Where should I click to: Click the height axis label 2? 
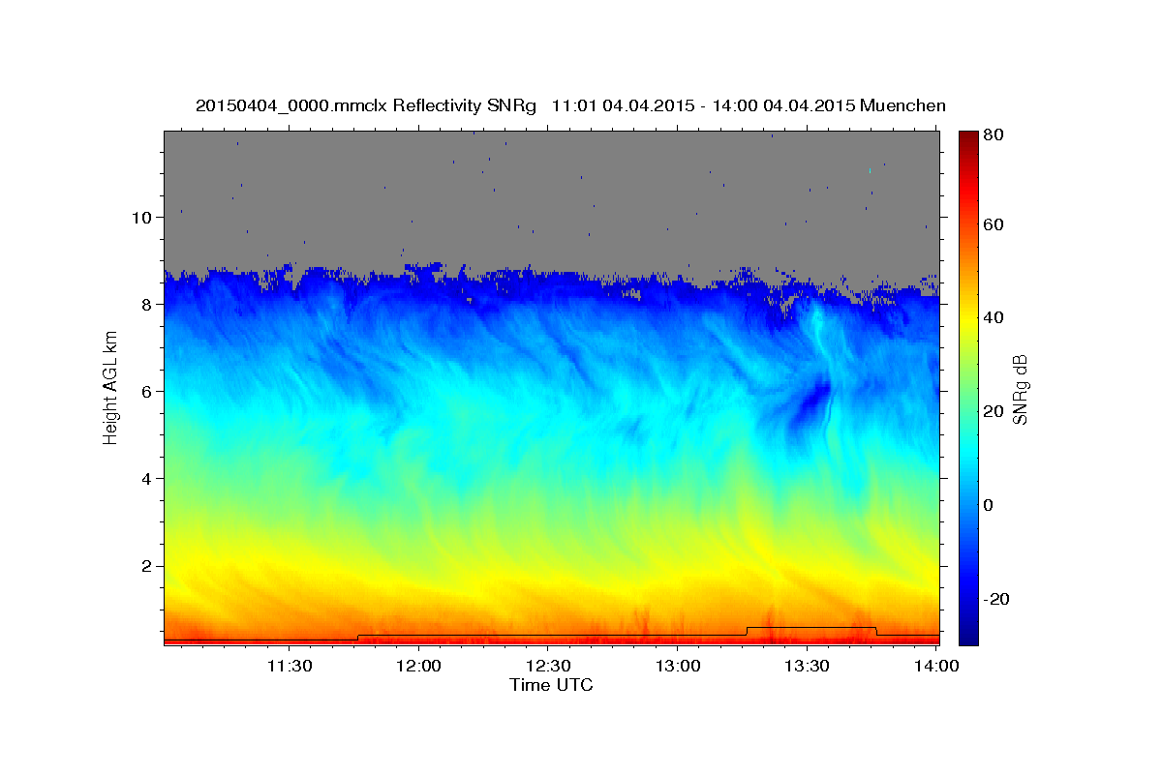pyautogui.click(x=146, y=566)
